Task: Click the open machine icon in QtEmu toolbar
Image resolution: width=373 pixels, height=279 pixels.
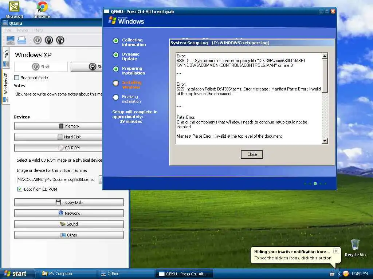Action: coord(21,40)
